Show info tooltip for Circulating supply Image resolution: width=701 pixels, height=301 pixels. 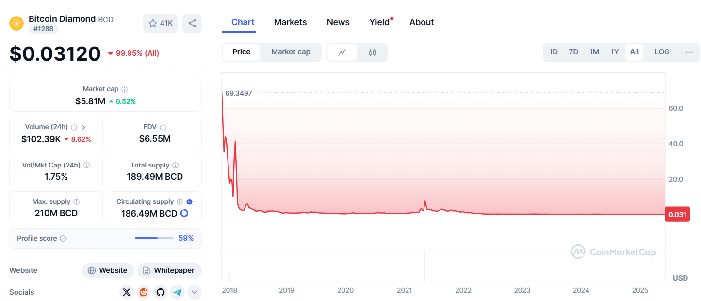click(x=179, y=201)
